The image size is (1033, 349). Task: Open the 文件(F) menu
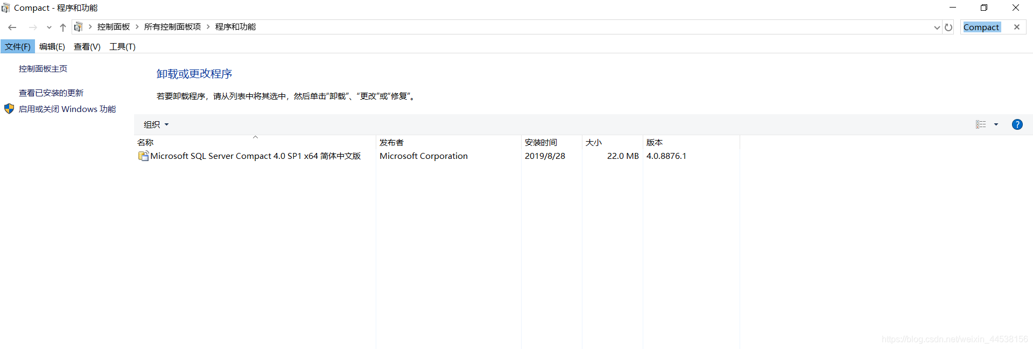[x=18, y=47]
